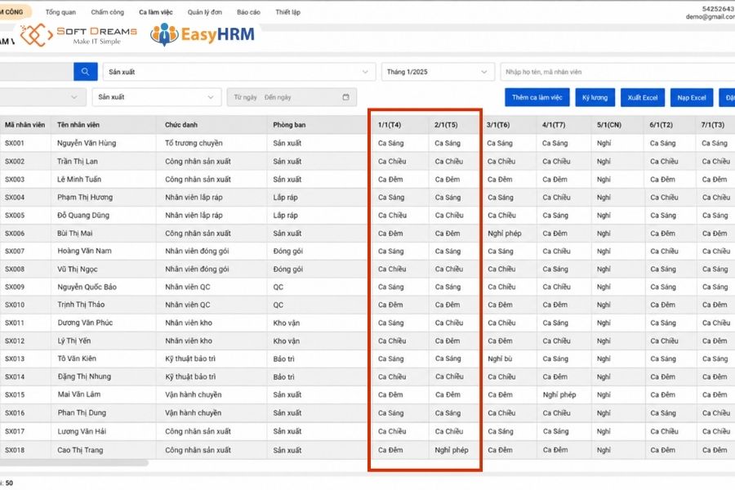The image size is (735, 490).
Task: Click the Tổ trưởng chuyền job title cell
Action: pos(194,143)
